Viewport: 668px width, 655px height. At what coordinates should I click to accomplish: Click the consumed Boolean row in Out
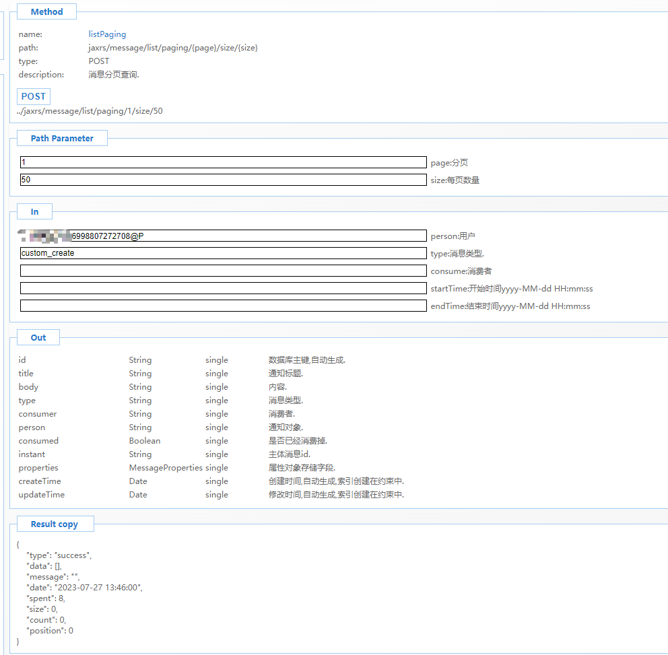click(x=144, y=441)
